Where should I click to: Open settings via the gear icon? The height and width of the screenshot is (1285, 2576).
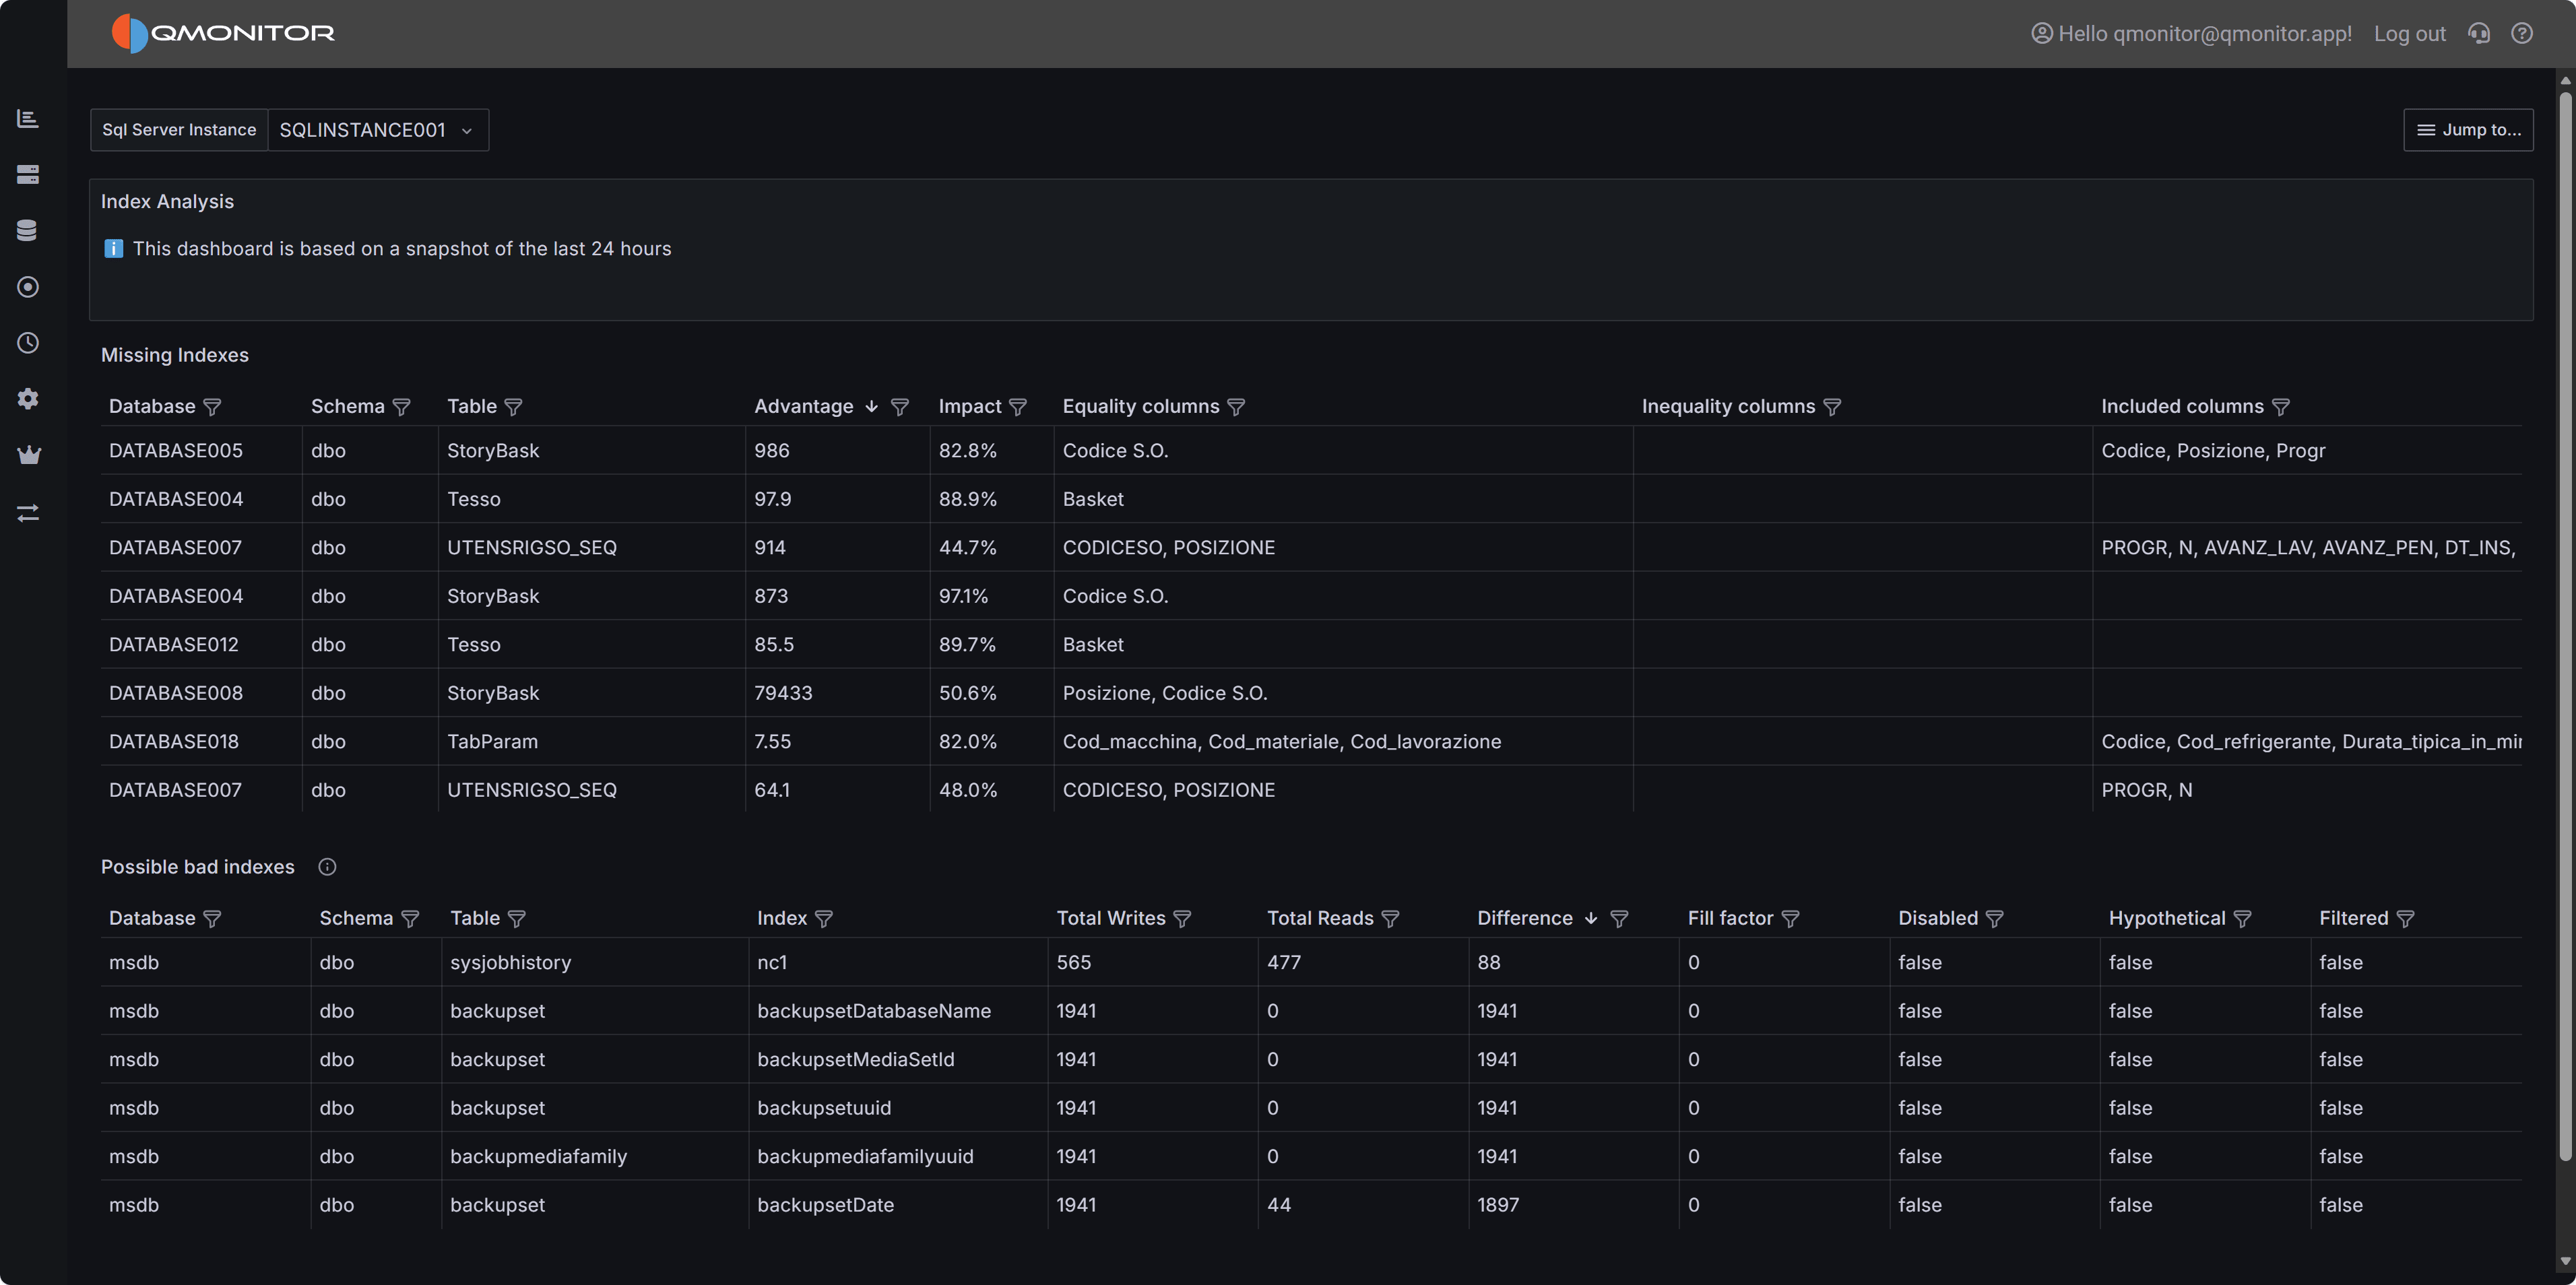(x=28, y=399)
